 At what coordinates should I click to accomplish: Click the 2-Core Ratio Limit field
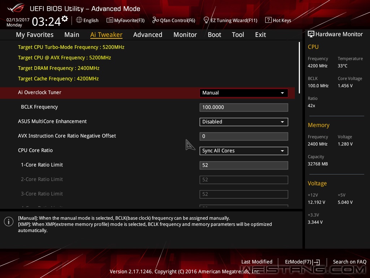point(244,180)
